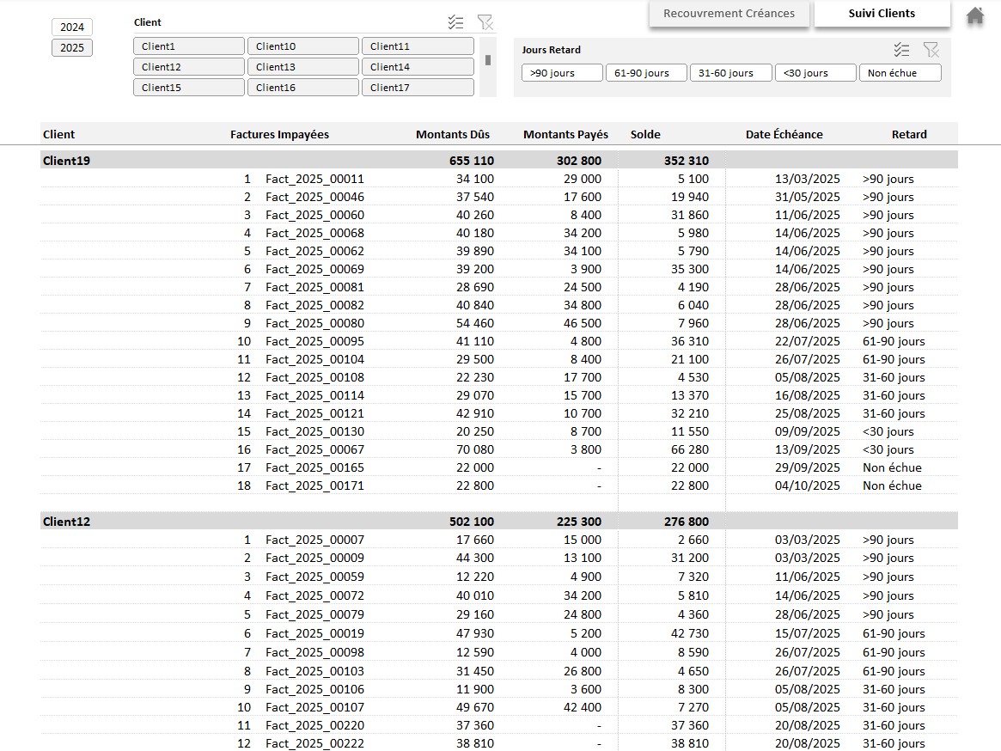Screen dimensions: 1001x751
Task: Clear the Jours Retard filter
Action: click(931, 50)
